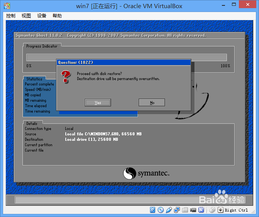
Task: Decline disk restore with No button
Action: [x=152, y=103]
